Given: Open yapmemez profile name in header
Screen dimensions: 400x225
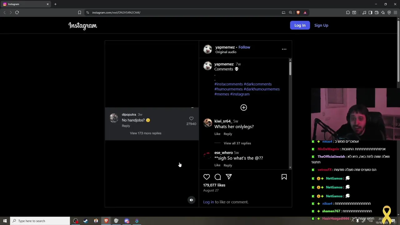Looking at the screenshot, I should tap(225, 47).
